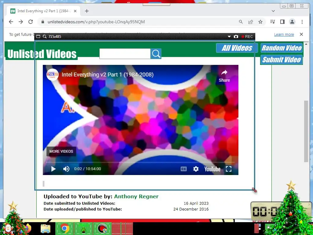Open the Chrome profile avatar

pyautogui.click(x=292, y=22)
